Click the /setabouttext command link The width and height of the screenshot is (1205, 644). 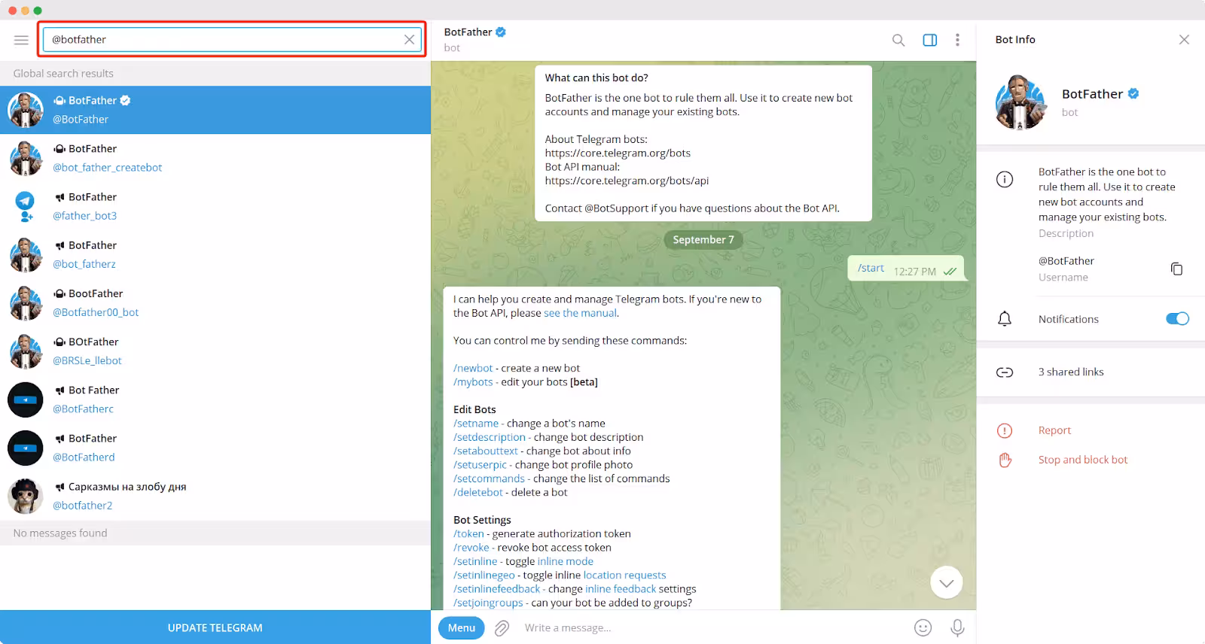pos(486,451)
